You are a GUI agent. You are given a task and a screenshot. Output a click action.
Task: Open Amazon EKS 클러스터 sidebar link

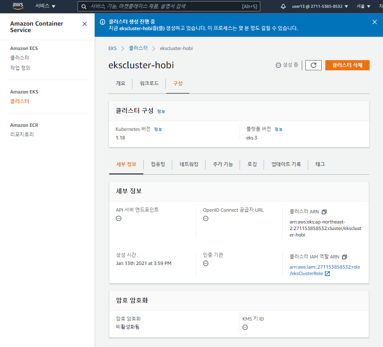pos(19,101)
